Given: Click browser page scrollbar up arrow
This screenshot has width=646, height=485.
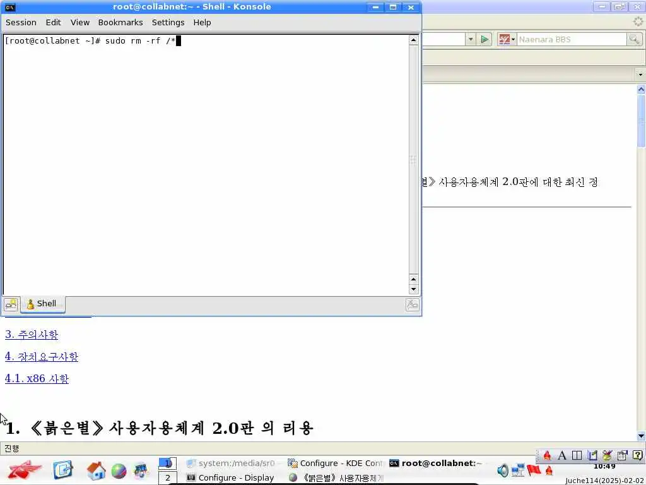Looking at the screenshot, I should click(x=641, y=89).
